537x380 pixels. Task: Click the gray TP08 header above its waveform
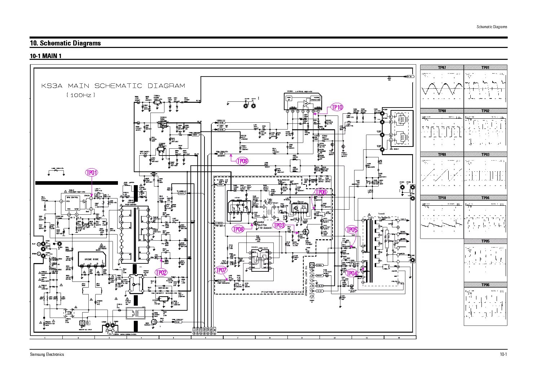[x=442, y=111]
